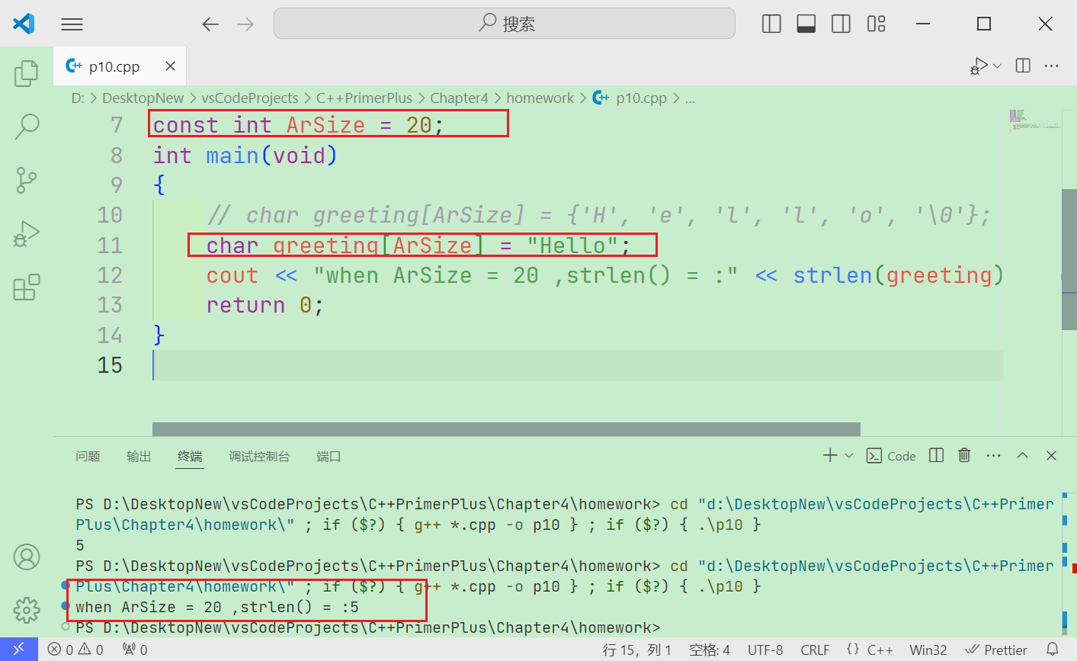The width and height of the screenshot is (1077, 661).
Task: Select the p10.cpp editor tab
Action: [120, 66]
